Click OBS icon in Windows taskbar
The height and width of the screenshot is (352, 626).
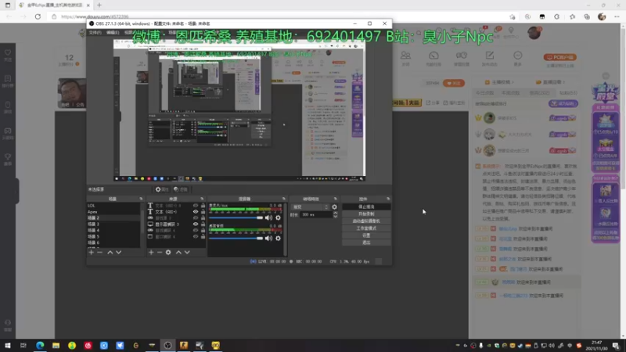coord(167,345)
